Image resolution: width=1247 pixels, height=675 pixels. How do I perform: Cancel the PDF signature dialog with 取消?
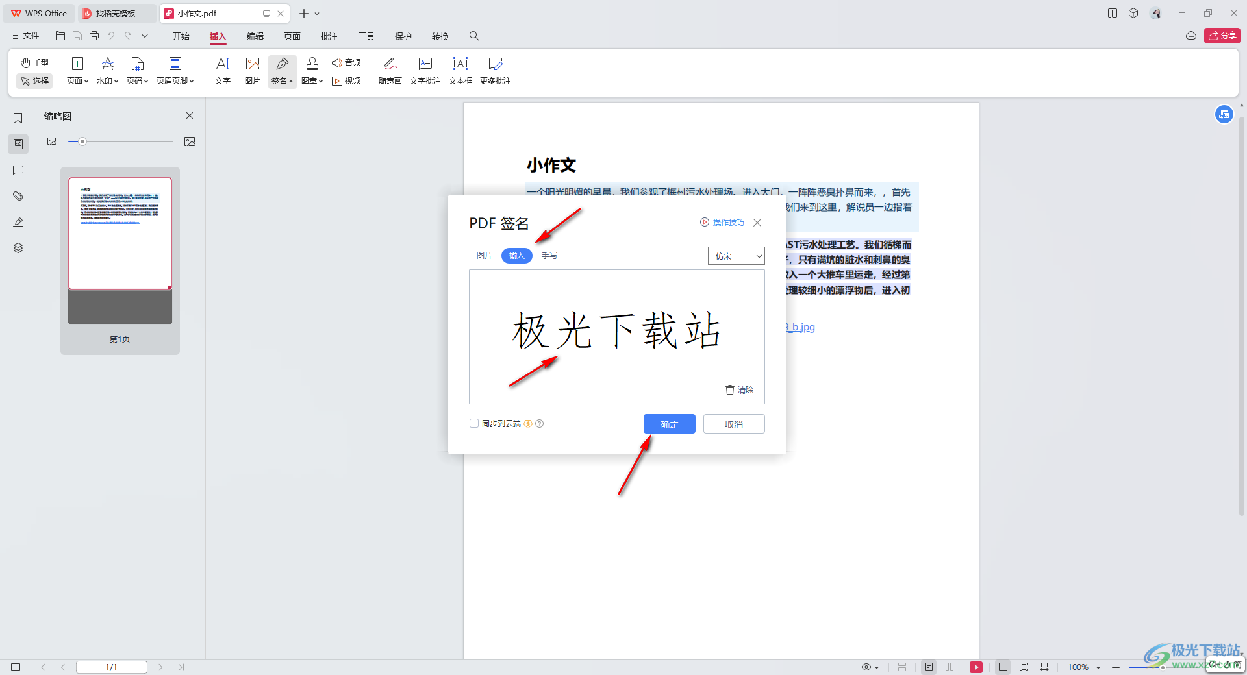tap(734, 424)
